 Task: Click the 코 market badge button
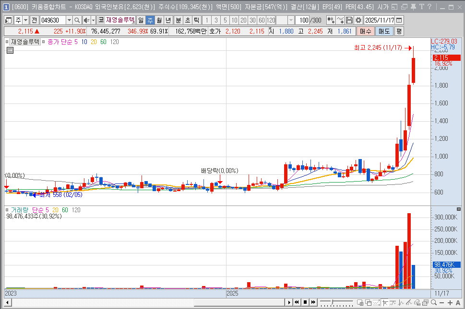(101, 20)
